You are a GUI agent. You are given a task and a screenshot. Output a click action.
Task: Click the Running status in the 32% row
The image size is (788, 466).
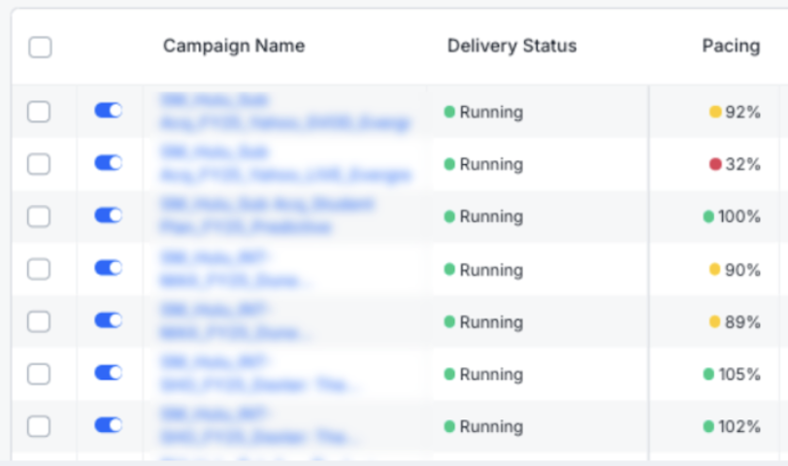[483, 164]
